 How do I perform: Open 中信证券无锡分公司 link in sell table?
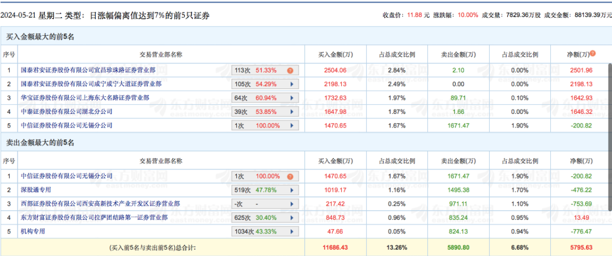pyautogui.click(x=66, y=176)
